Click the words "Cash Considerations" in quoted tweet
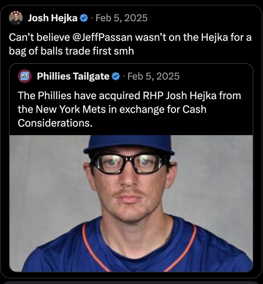The height and width of the screenshot is (284, 263). 113,116
